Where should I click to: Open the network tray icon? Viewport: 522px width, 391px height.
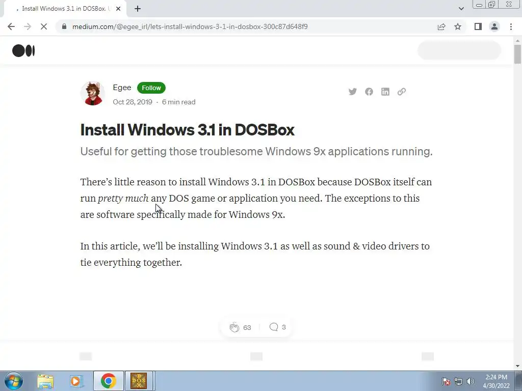coord(458,381)
